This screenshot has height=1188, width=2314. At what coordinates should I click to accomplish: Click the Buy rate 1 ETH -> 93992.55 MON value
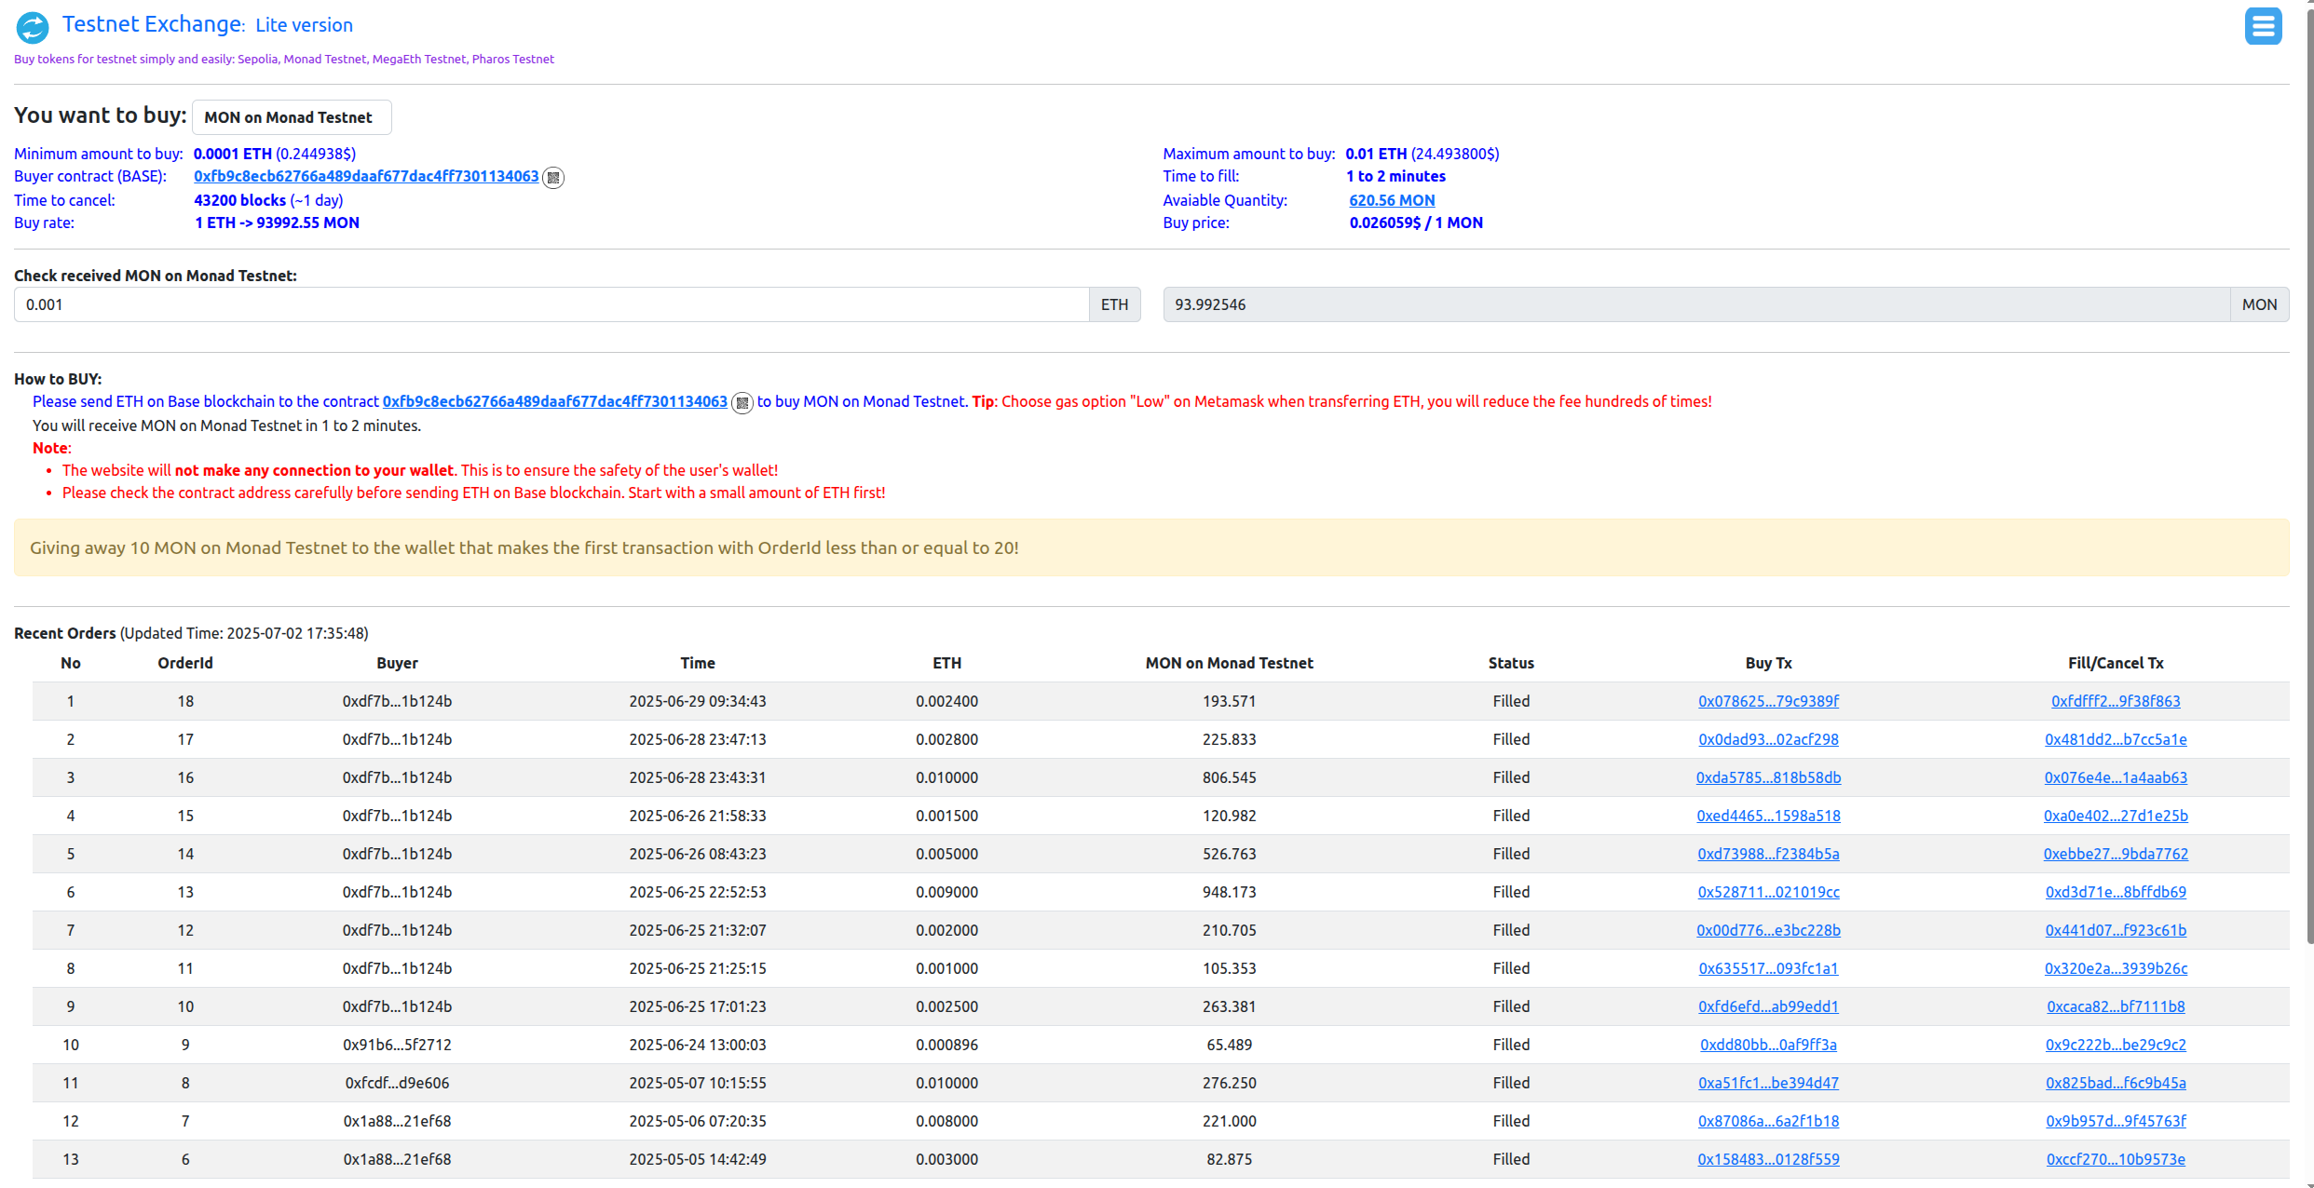click(277, 223)
